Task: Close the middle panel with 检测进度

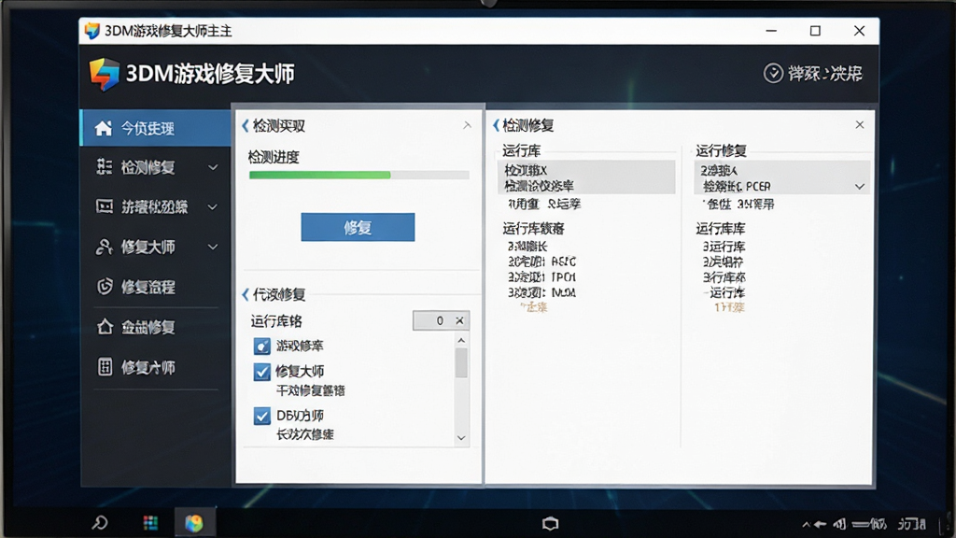Action: point(467,125)
